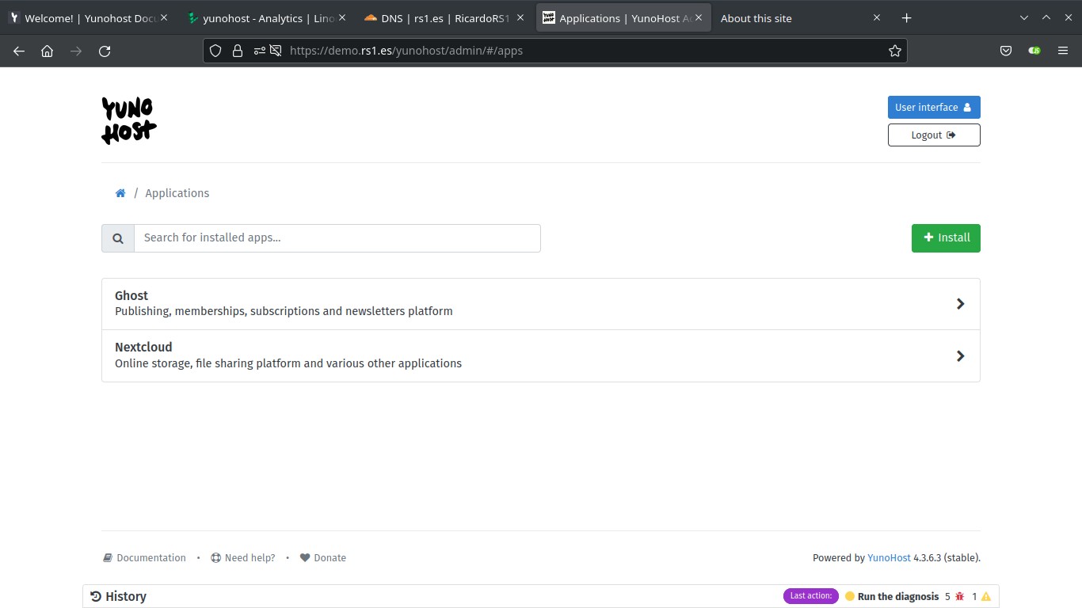Click the green Install button
The width and height of the screenshot is (1082, 608).
(x=946, y=238)
